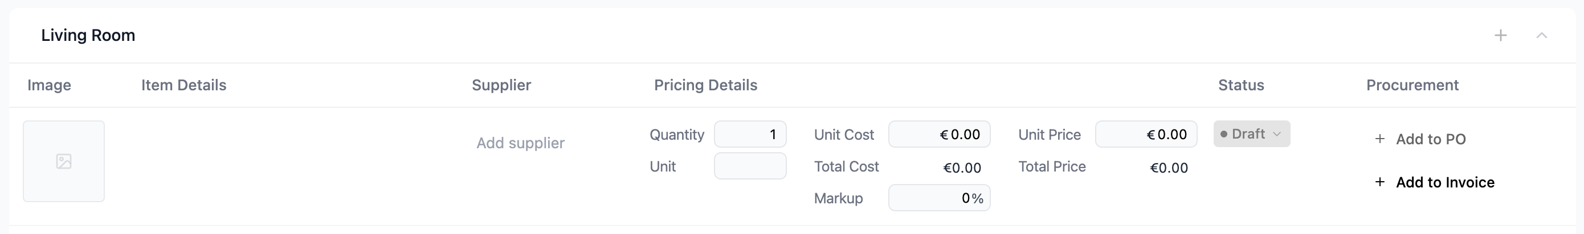Click the Add to Invoice button
Image resolution: width=1584 pixels, height=234 pixels.
tap(1434, 182)
